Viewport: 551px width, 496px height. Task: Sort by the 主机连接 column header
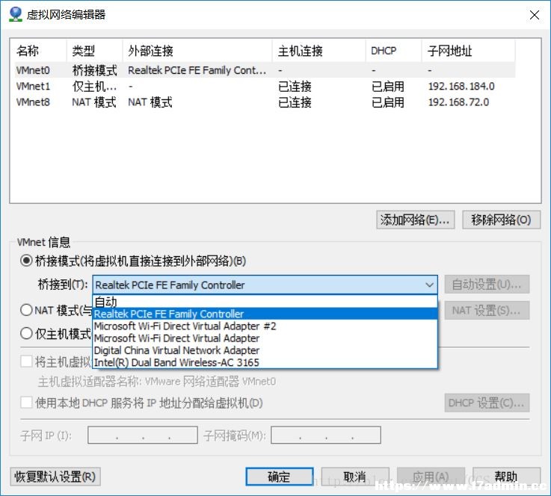coord(319,51)
